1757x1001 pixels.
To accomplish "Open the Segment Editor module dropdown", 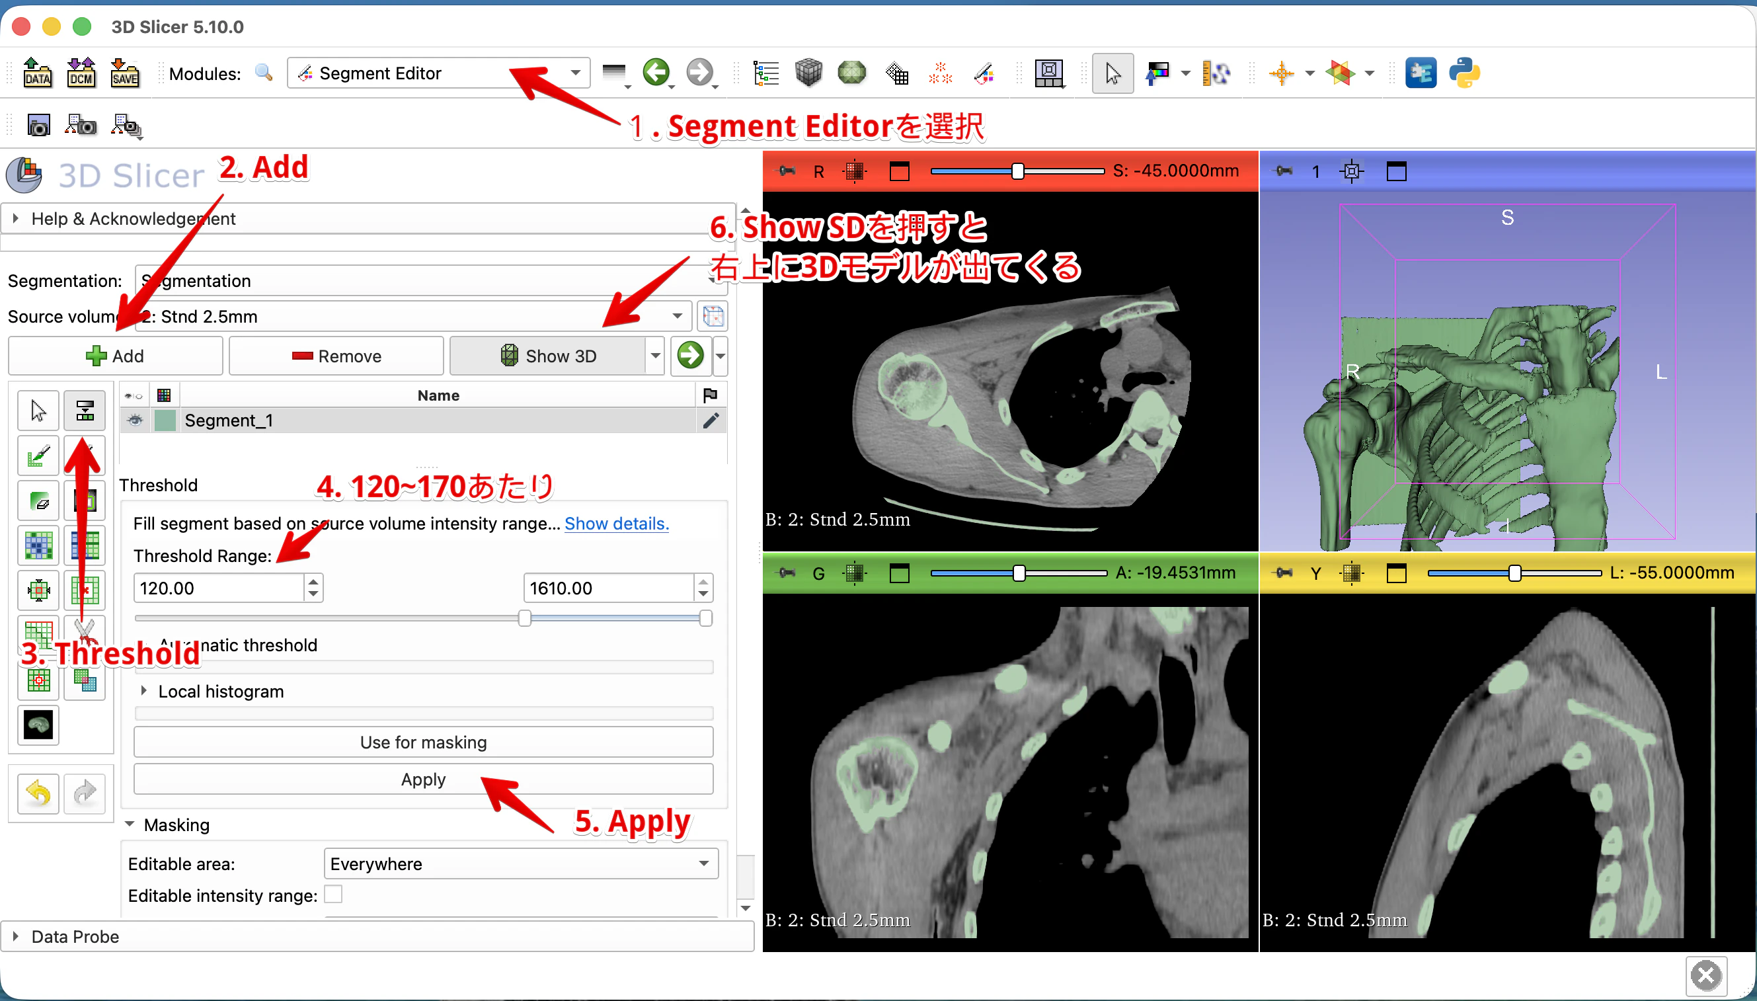I will pos(438,73).
